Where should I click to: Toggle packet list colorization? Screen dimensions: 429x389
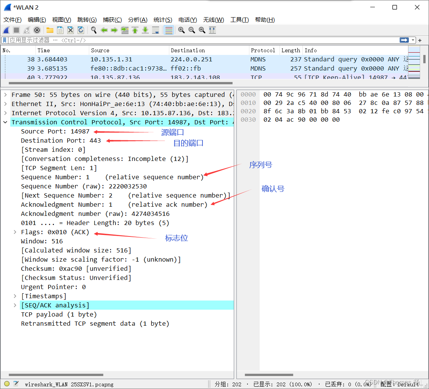coord(169,30)
